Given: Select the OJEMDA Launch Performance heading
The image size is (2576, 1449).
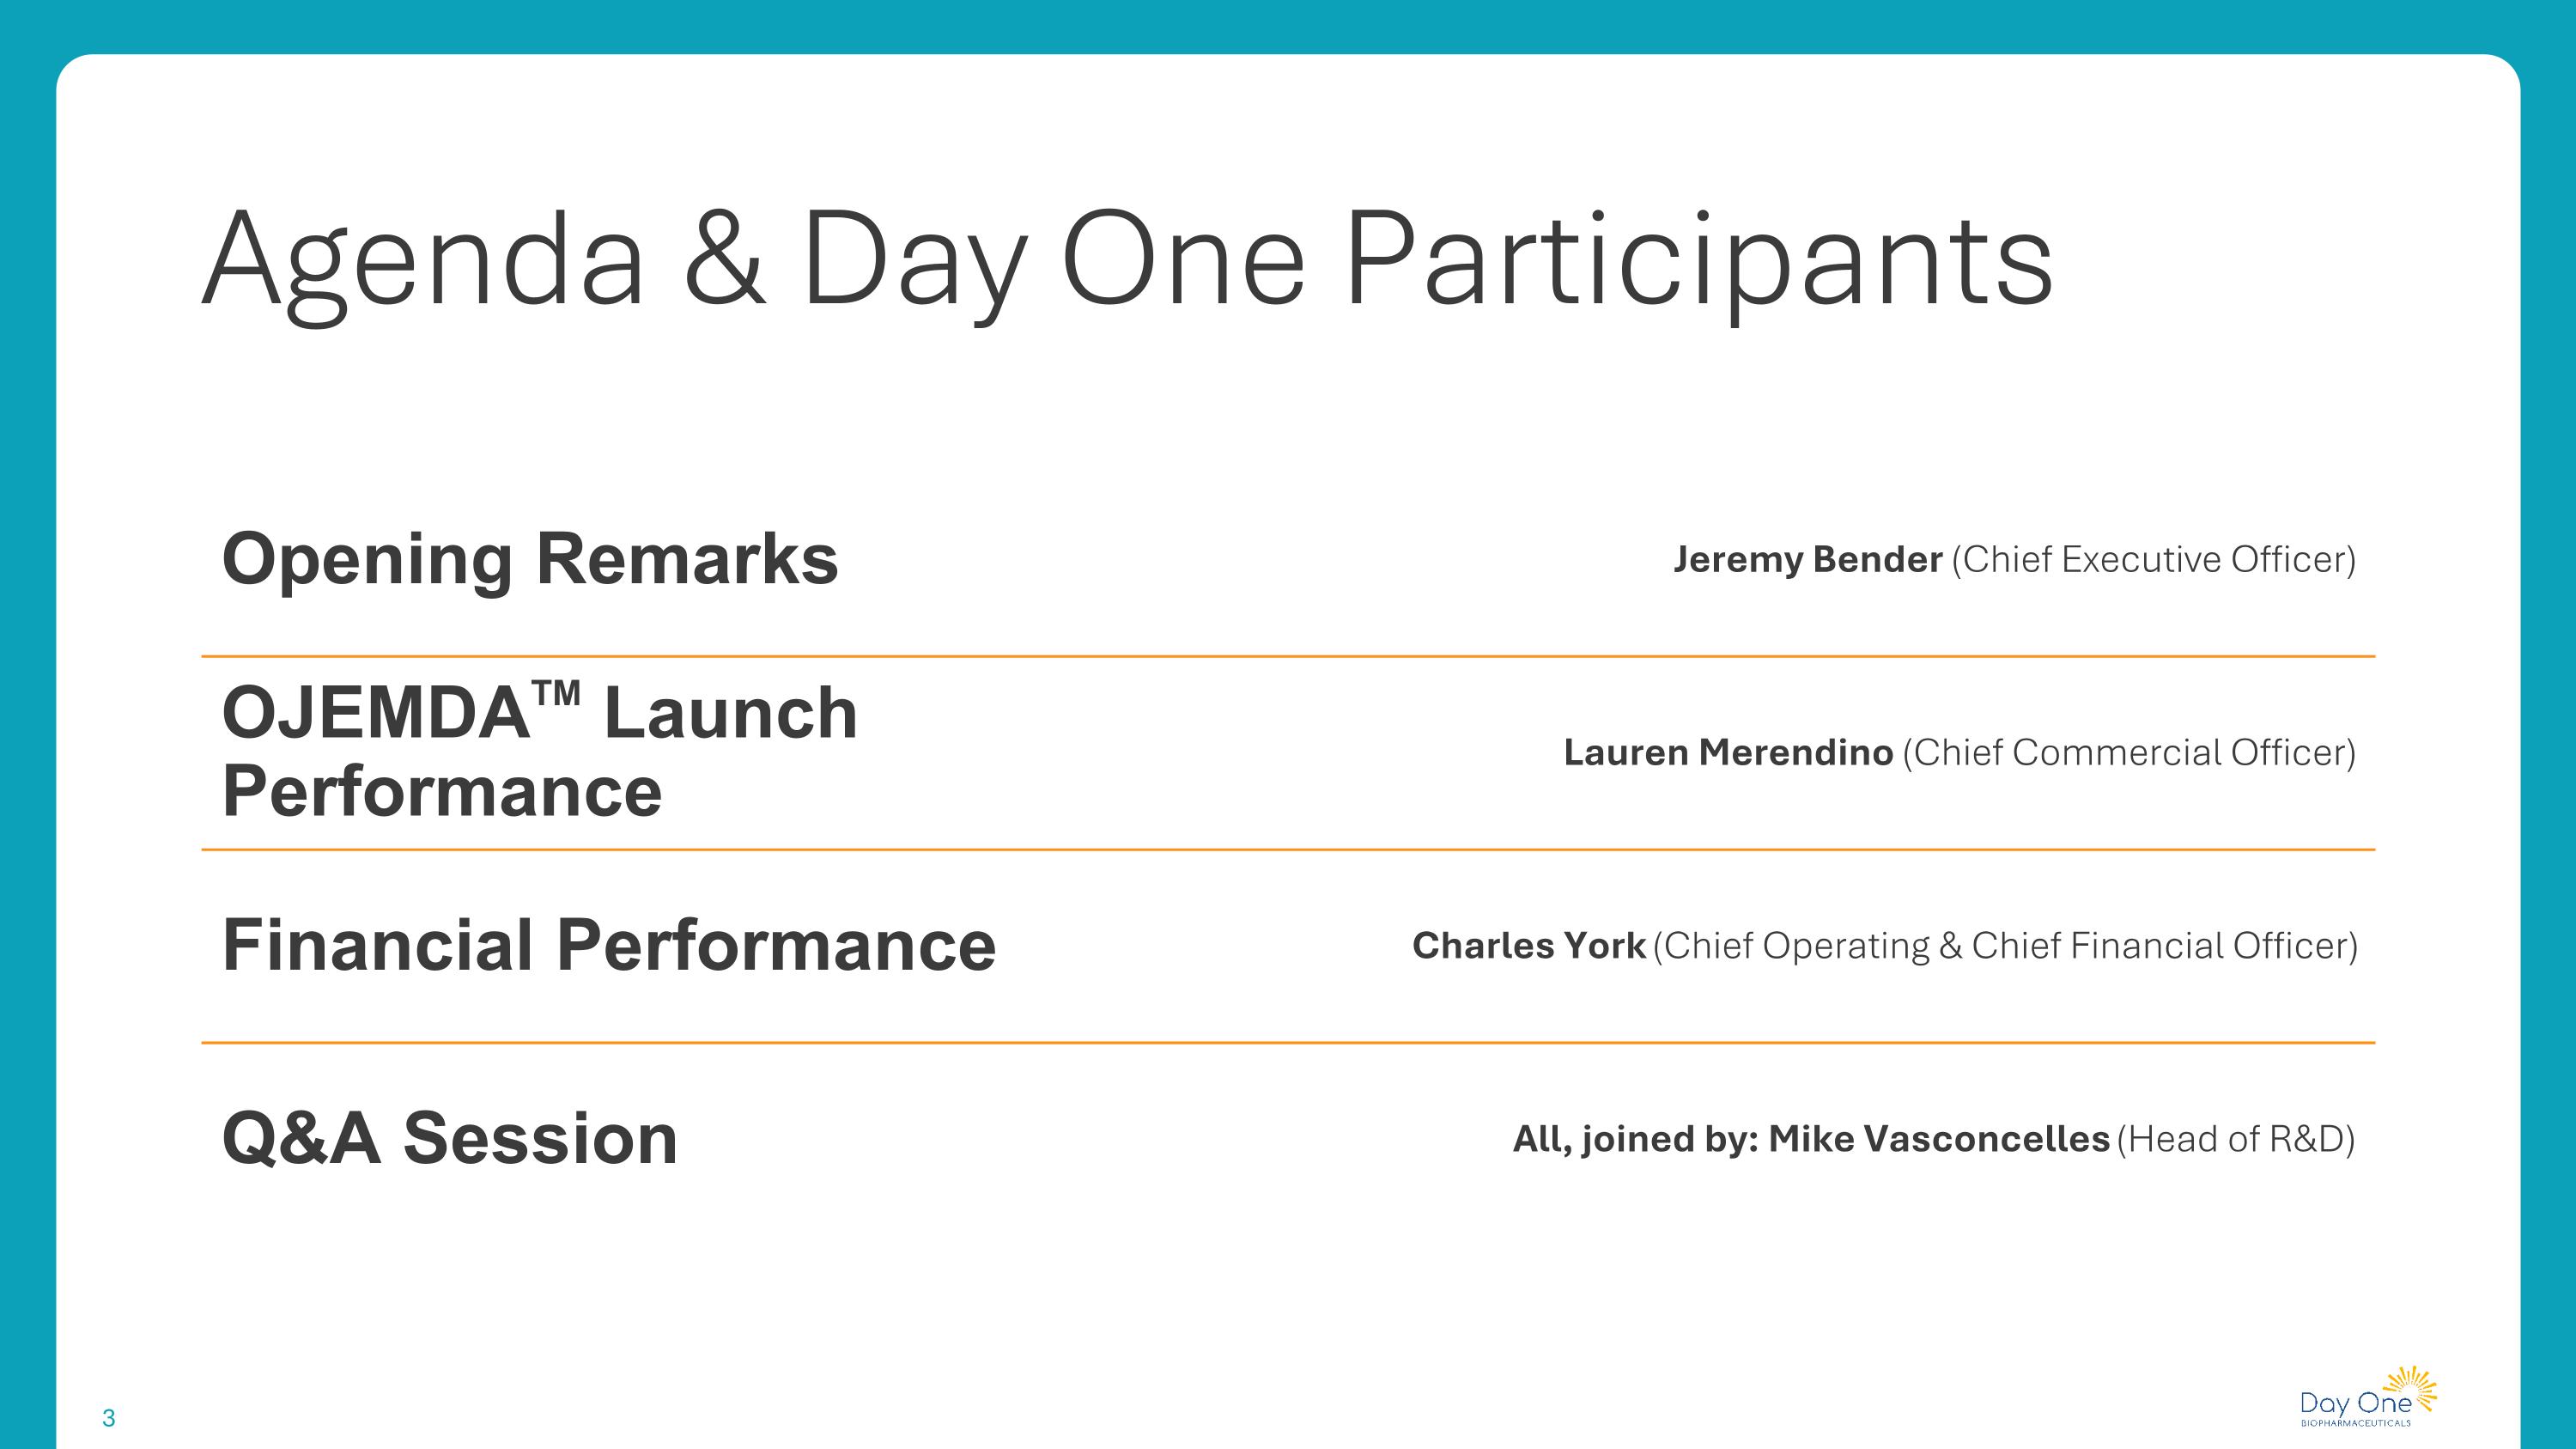Looking at the screenshot, I should (540, 752).
